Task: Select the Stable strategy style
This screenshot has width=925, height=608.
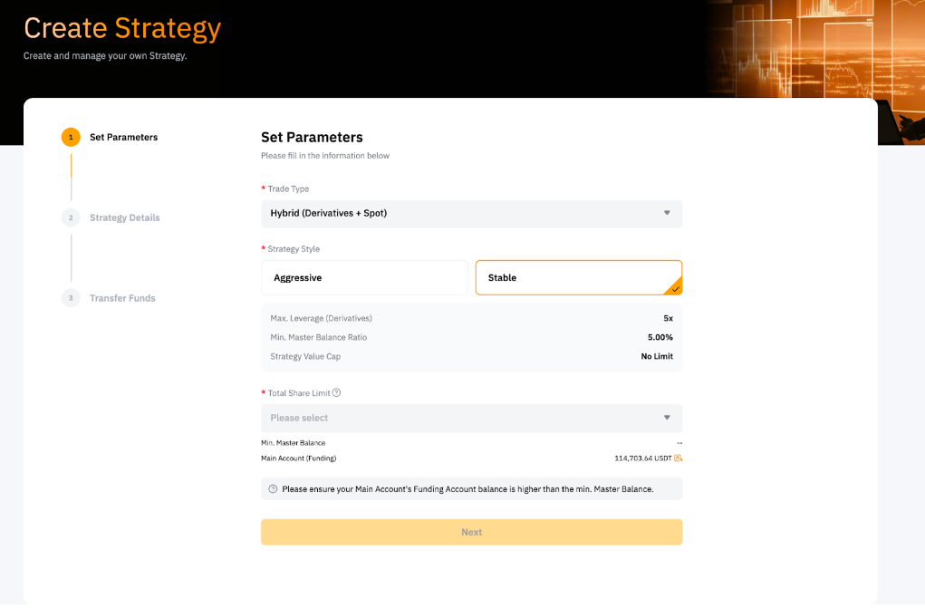Action: (578, 278)
